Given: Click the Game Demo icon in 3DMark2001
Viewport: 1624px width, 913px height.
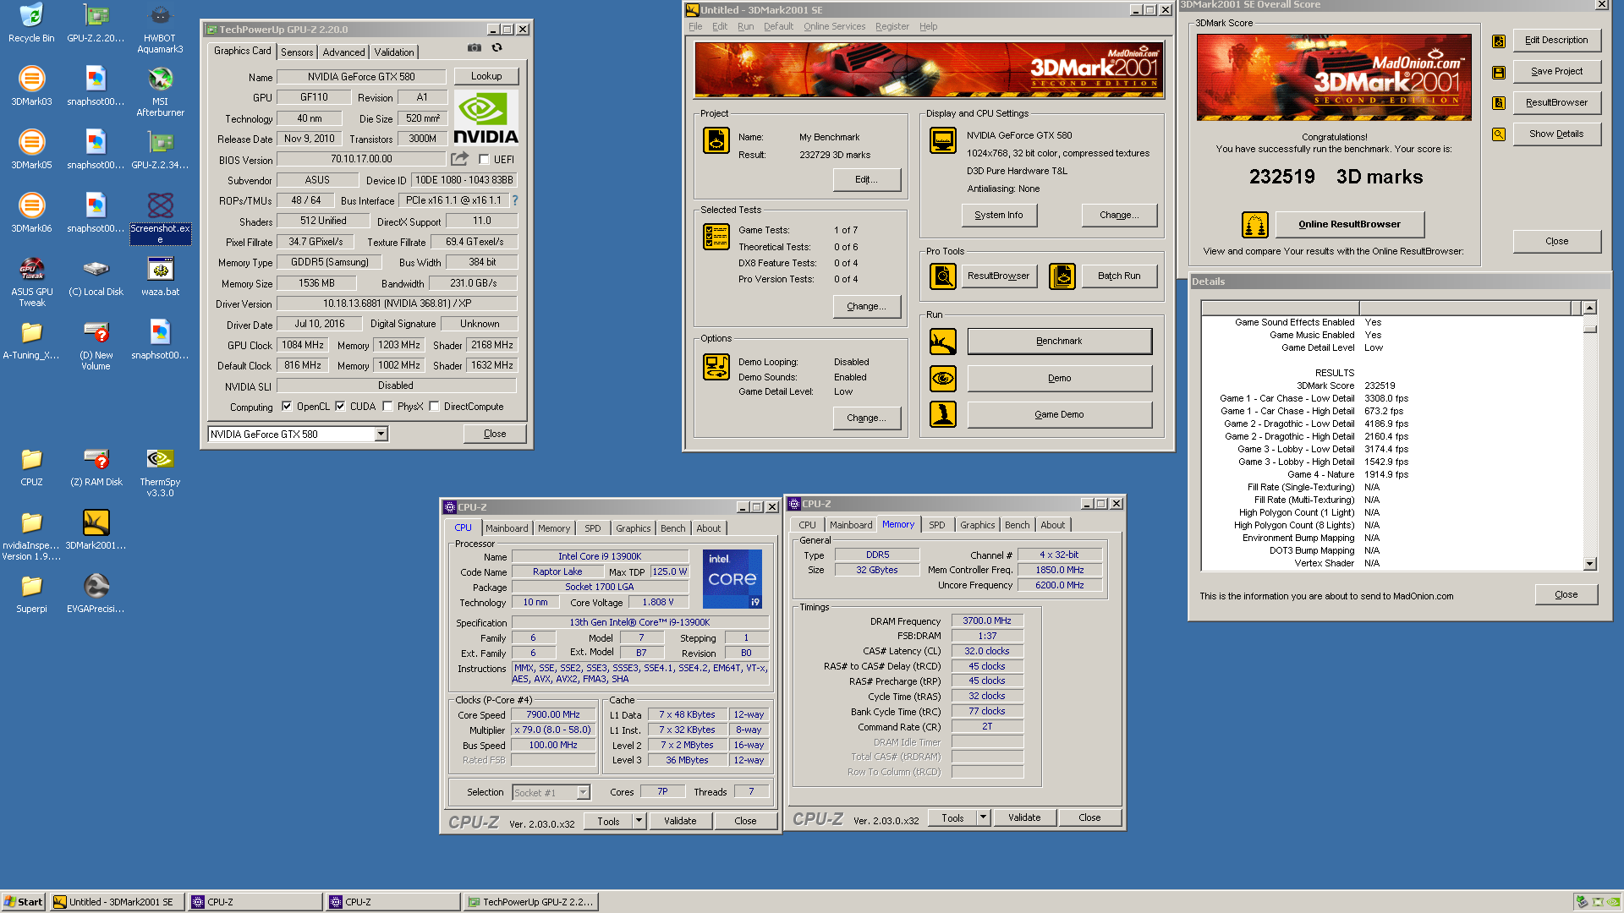Looking at the screenshot, I should click(942, 414).
